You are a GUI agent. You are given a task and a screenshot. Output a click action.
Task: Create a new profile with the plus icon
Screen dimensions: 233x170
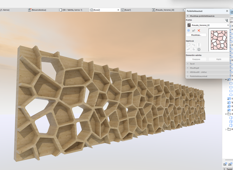click(x=188, y=31)
